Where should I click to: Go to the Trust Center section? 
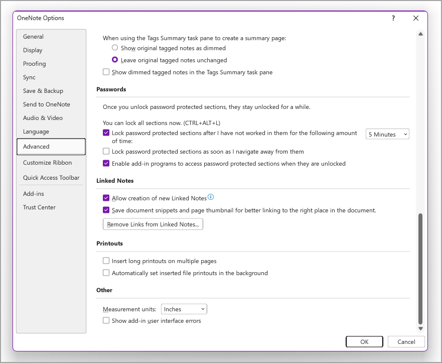coord(39,207)
